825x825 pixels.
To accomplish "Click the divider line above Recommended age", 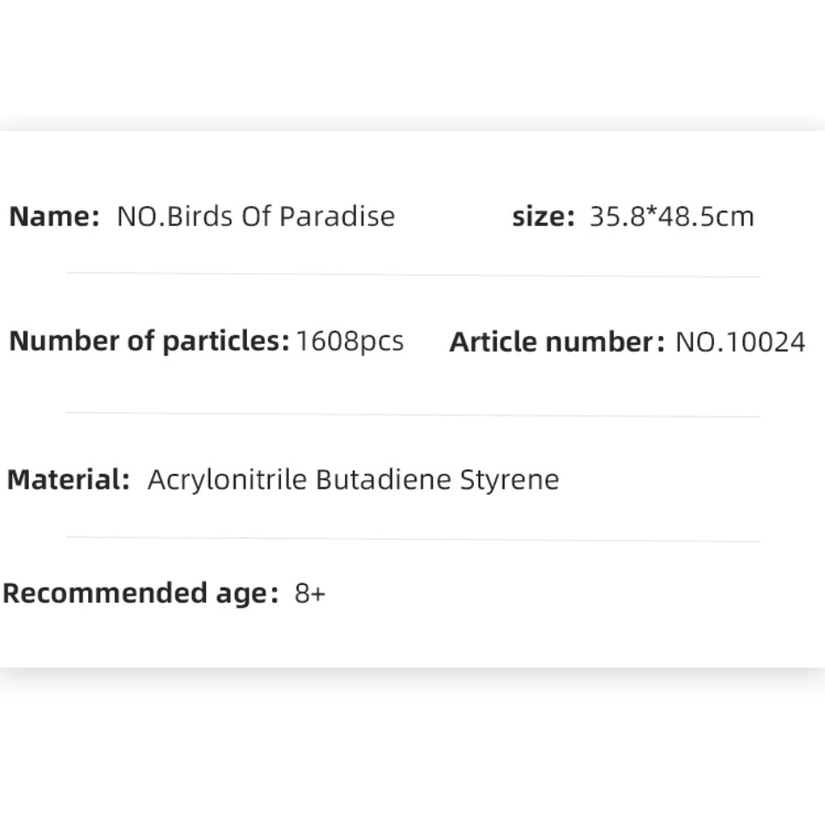I will (x=413, y=540).
